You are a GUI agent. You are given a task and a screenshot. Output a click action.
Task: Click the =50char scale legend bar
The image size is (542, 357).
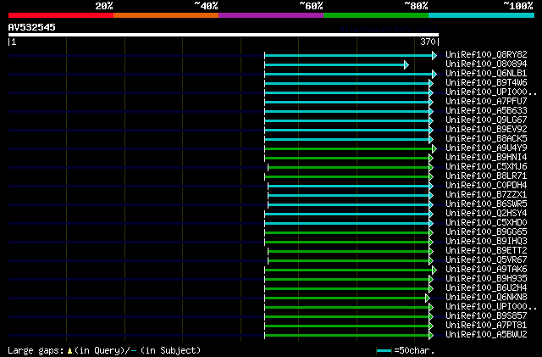[384, 351]
